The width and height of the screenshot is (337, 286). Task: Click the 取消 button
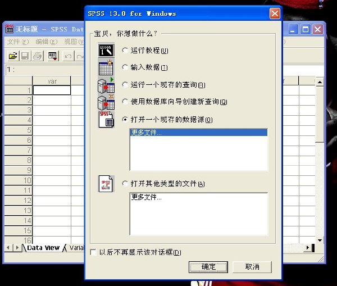(252, 267)
